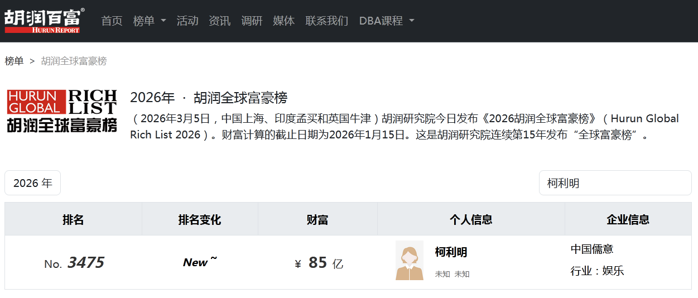Expand the DBA课程 dropdown menu
The image size is (698, 298).
(387, 21)
